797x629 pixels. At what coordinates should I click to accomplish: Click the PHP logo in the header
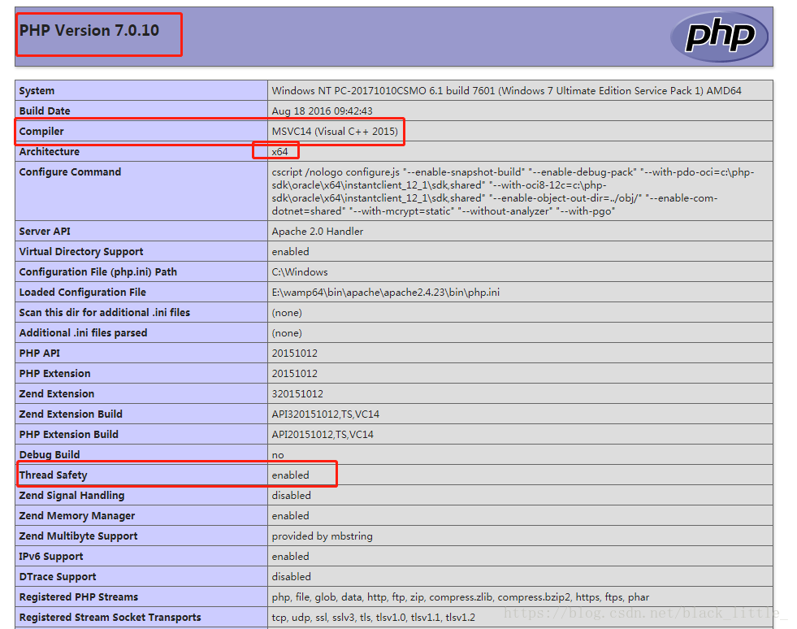pyautogui.click(x=719, y=36)
